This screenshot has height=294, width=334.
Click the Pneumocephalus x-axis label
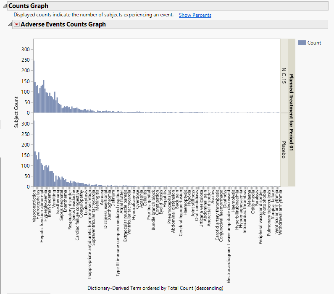[x=169, y=207]
